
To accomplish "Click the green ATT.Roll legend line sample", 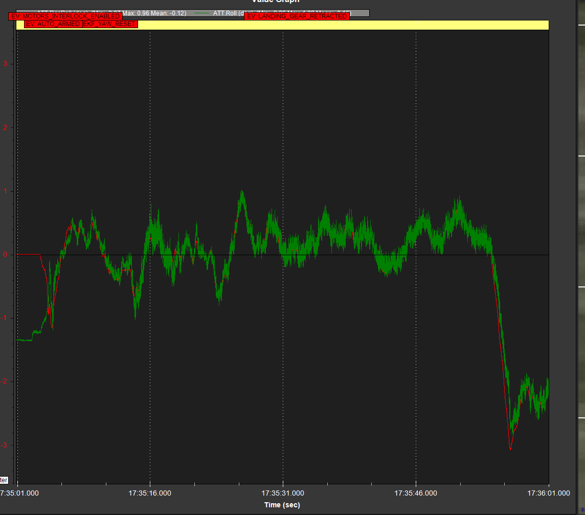I will (202, 13).
